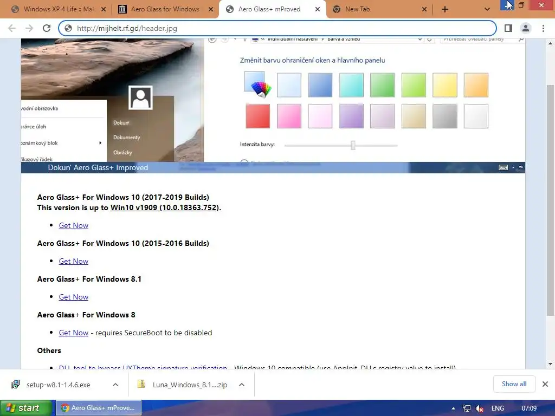Close the downloads bar

pos(545,384)
